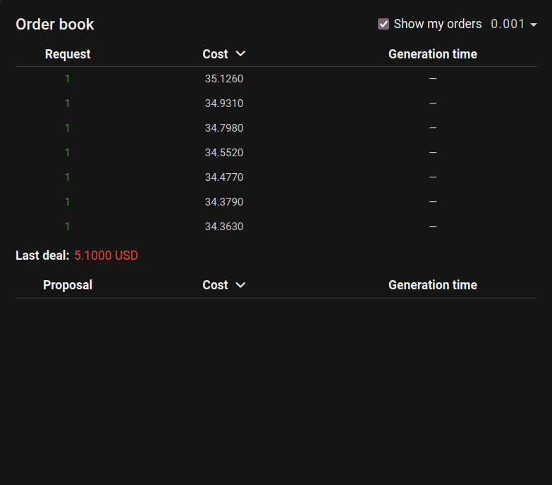The height and width of the screenshot is (485, 552).
Task: Open the 0.001 precision dropdown
Action: (514, 24)
